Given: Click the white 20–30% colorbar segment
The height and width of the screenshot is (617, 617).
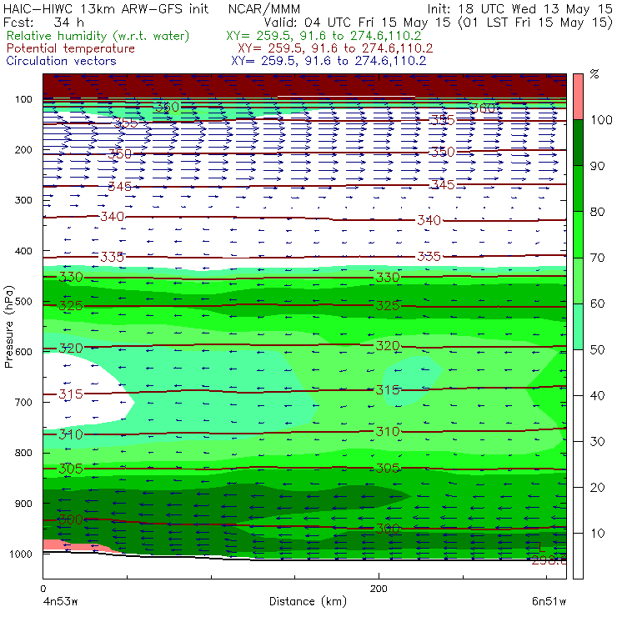Looking at the screenshot, I should coord(578,464).
